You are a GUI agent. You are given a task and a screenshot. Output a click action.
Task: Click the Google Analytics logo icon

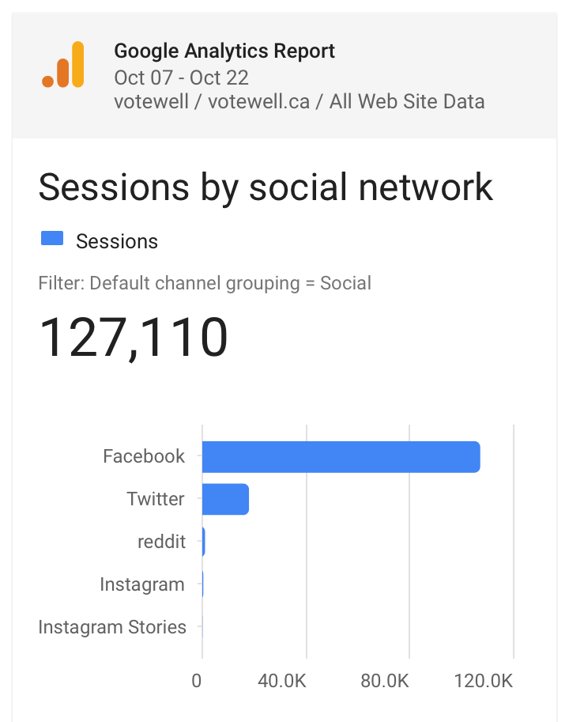coord(63,65)
